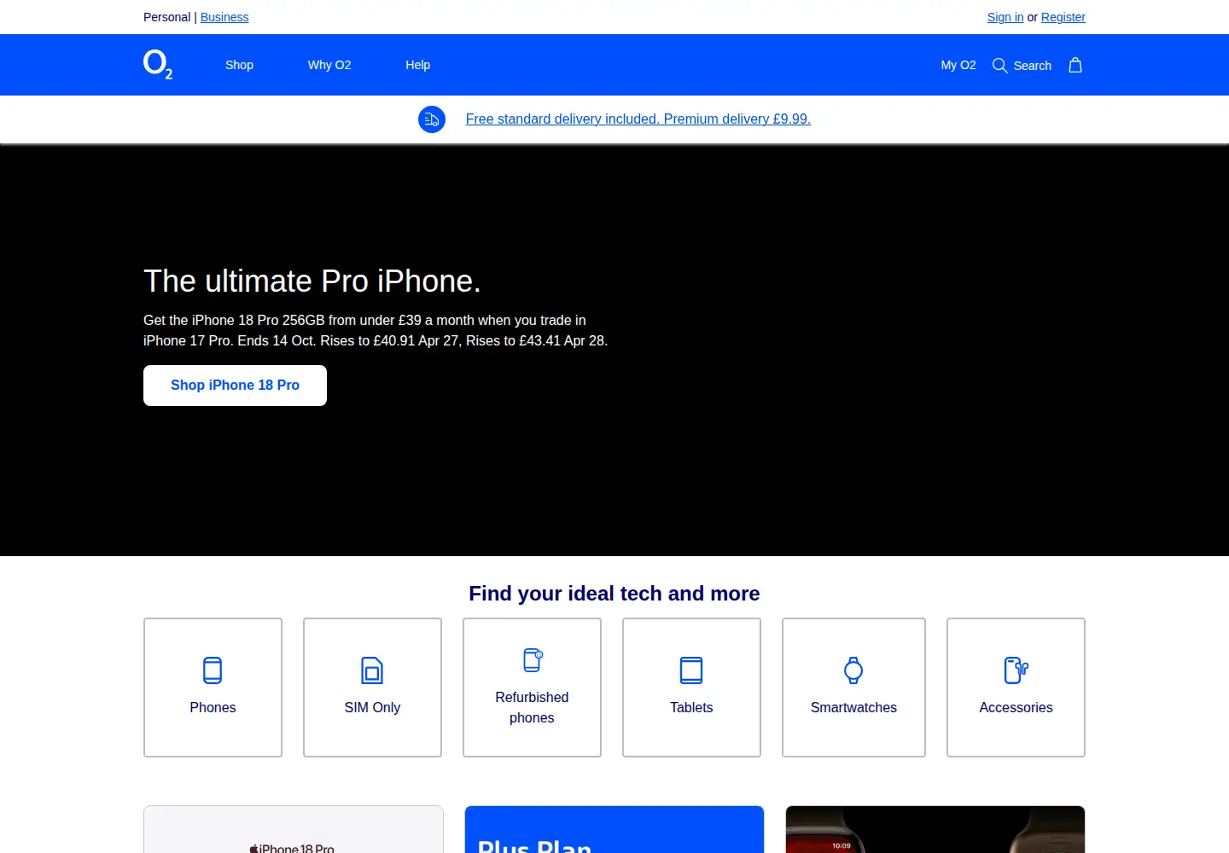Click the O2 logo in header
1229x853 pixels.
[x=158, y=65]
